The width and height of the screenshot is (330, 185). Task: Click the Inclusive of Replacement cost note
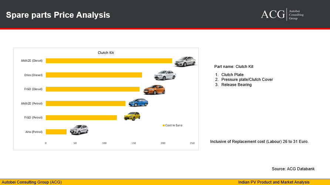coord(259,141)
